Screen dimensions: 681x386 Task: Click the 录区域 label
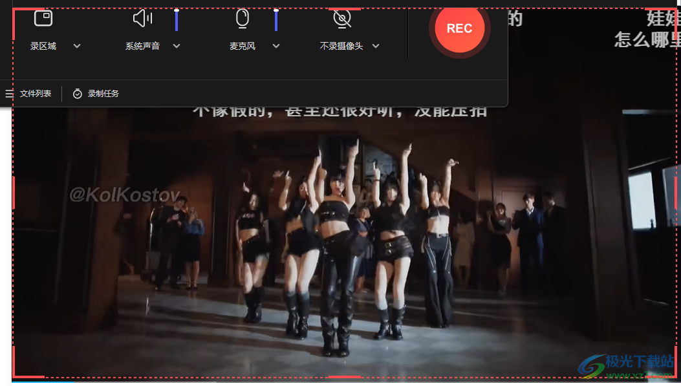click(43, 46)
